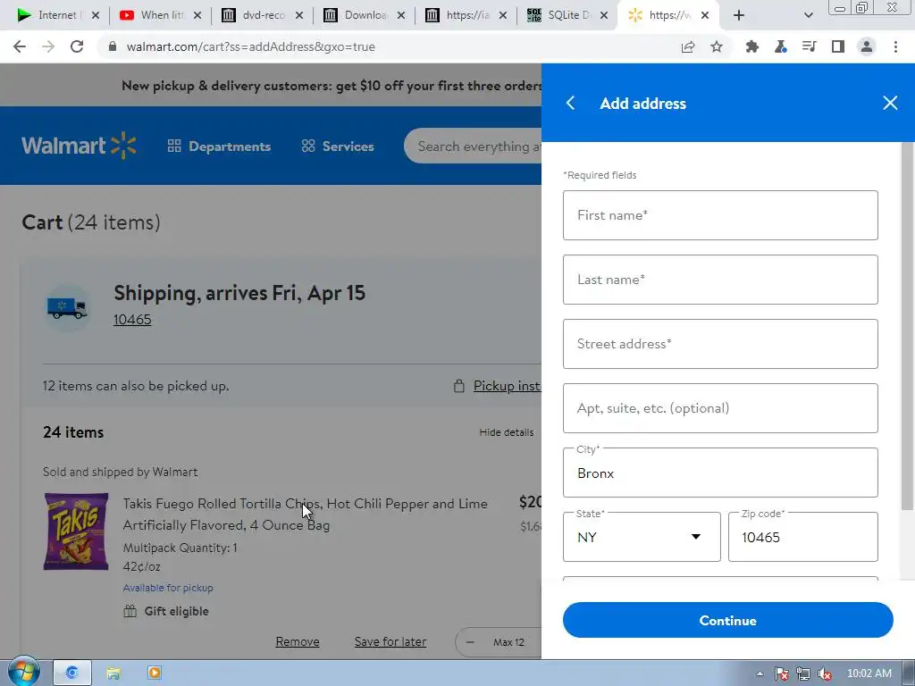Click the Street address field
Image resolution: width=915 pixels, height=686 pixels.
coord(720,344)
